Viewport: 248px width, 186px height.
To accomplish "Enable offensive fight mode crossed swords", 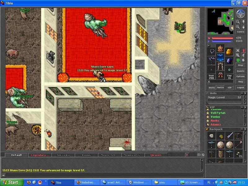I will 238,51.
